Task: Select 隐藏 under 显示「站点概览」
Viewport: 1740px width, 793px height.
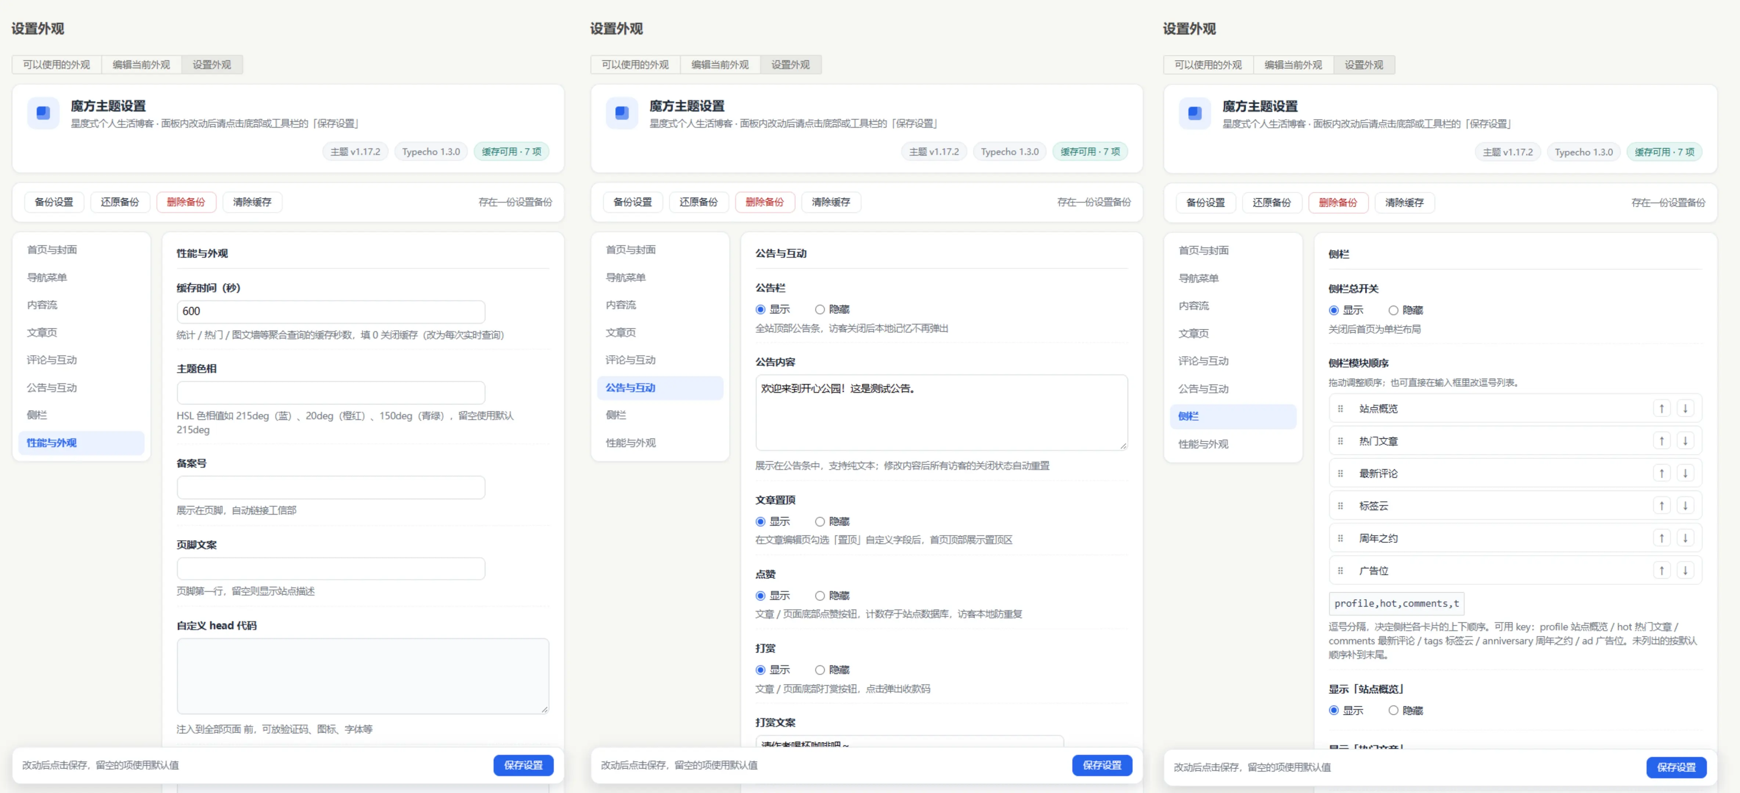Action: click(x=1393, y=711)
